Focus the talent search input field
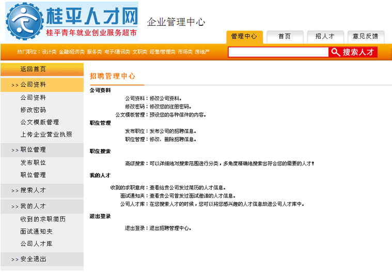The height and width of the screenshot is (272, 392). (278, 52)
